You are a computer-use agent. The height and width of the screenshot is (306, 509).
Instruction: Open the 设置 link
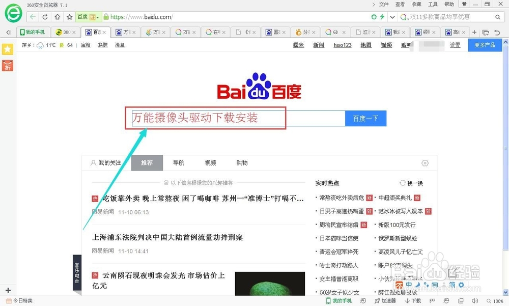[455, 45]
